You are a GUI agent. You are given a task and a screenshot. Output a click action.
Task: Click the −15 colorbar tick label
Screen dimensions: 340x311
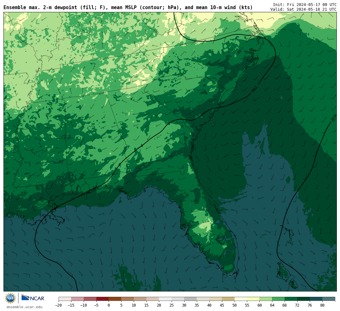click(x=71, y=305)
